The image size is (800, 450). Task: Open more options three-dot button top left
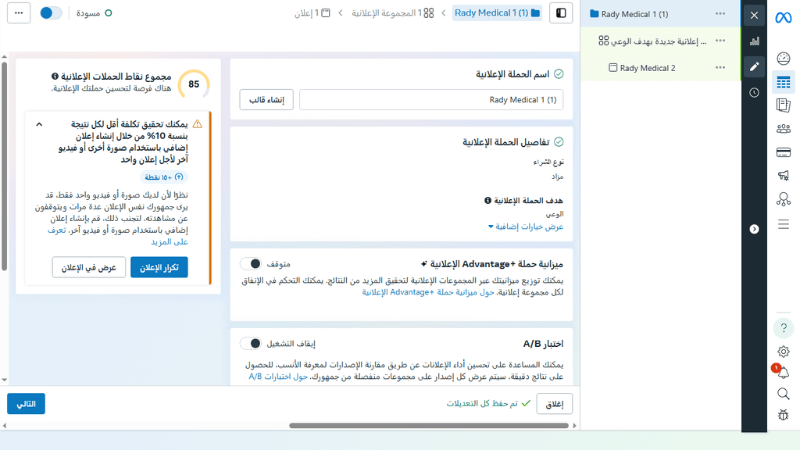click(x=19, y=13)
